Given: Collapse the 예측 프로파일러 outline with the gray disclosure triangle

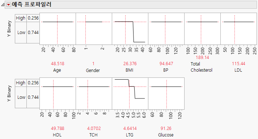Looking at the screenshot, I should (3, 5).
